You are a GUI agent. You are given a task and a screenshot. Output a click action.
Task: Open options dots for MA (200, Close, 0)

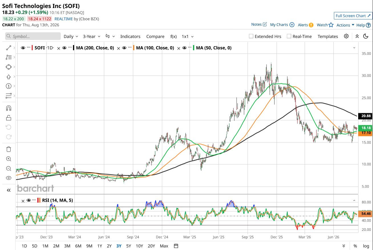tap(70, 48)
